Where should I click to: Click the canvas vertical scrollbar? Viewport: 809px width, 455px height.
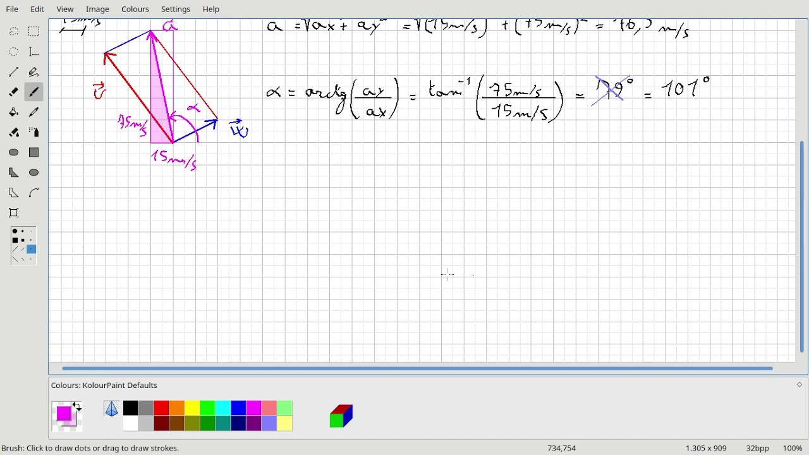click(x=802, y=246)
